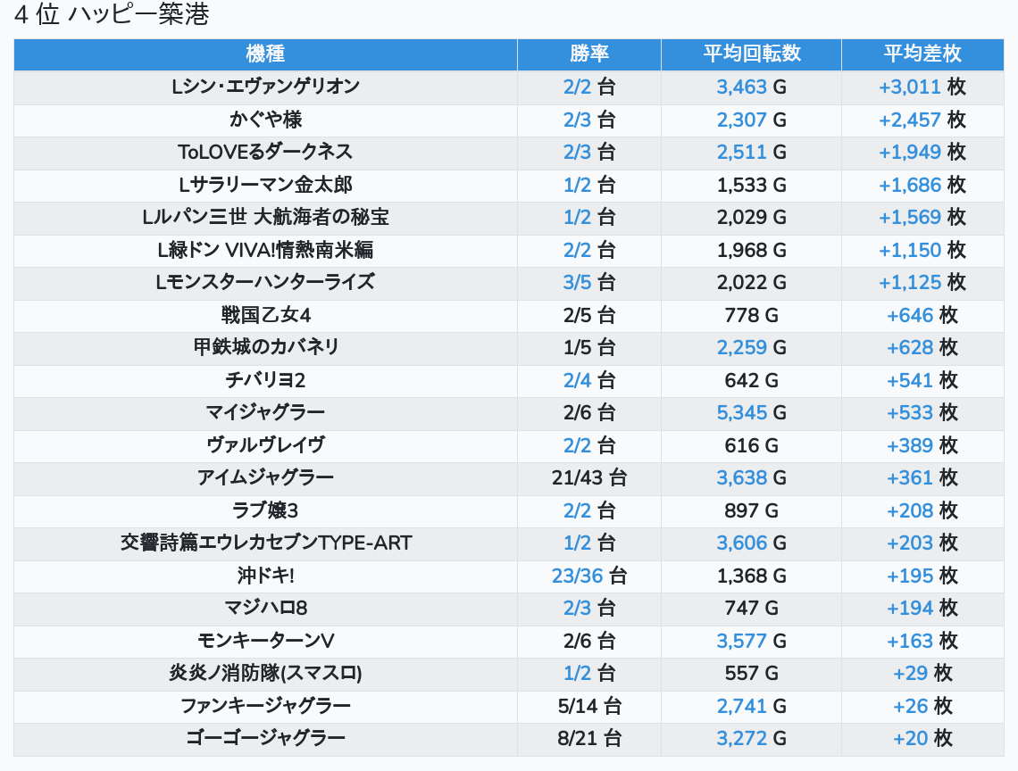Click average difference +3,011 枚
1018x771 pixels.
point(922,87)
